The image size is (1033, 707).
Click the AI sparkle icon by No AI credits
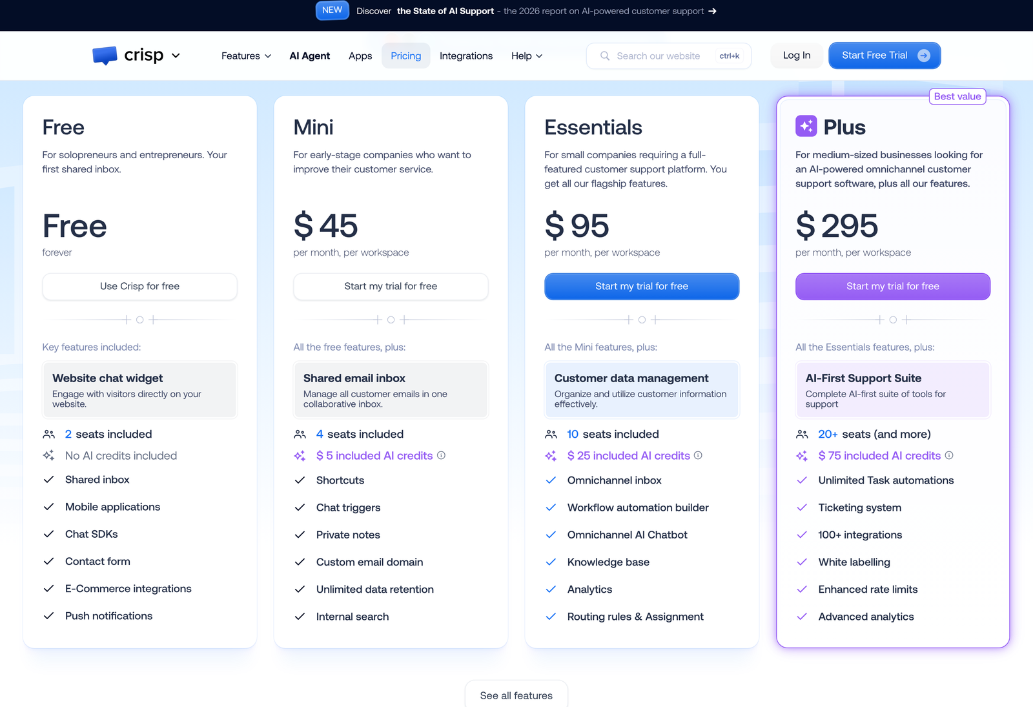coord(48,456)
